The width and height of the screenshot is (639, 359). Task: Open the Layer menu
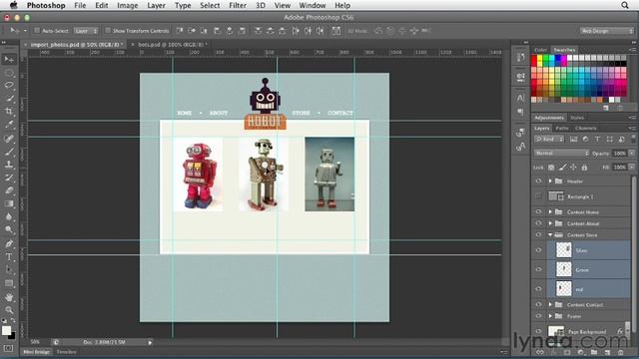[x=156, y=5]
